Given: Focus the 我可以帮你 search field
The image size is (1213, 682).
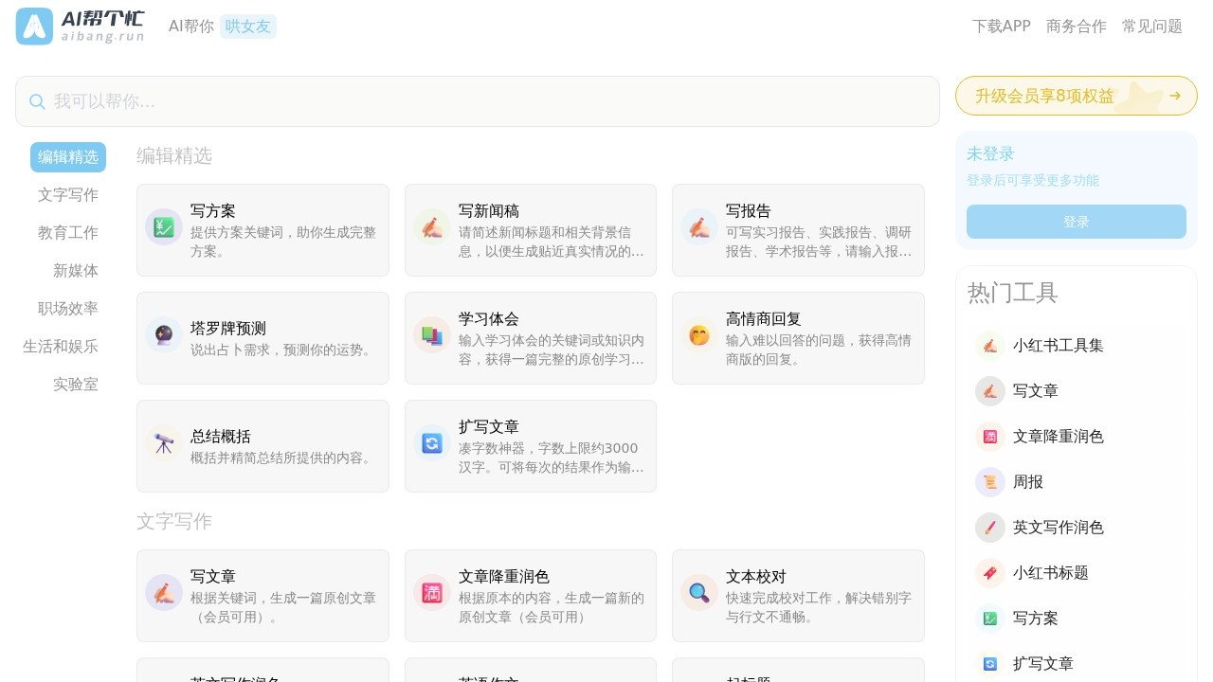Looking at the screenshot, I should (474, 101).
